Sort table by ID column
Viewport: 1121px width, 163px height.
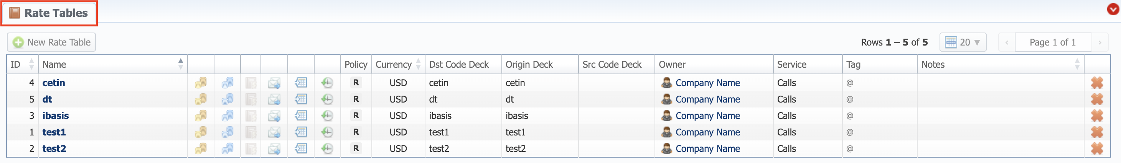31,64
